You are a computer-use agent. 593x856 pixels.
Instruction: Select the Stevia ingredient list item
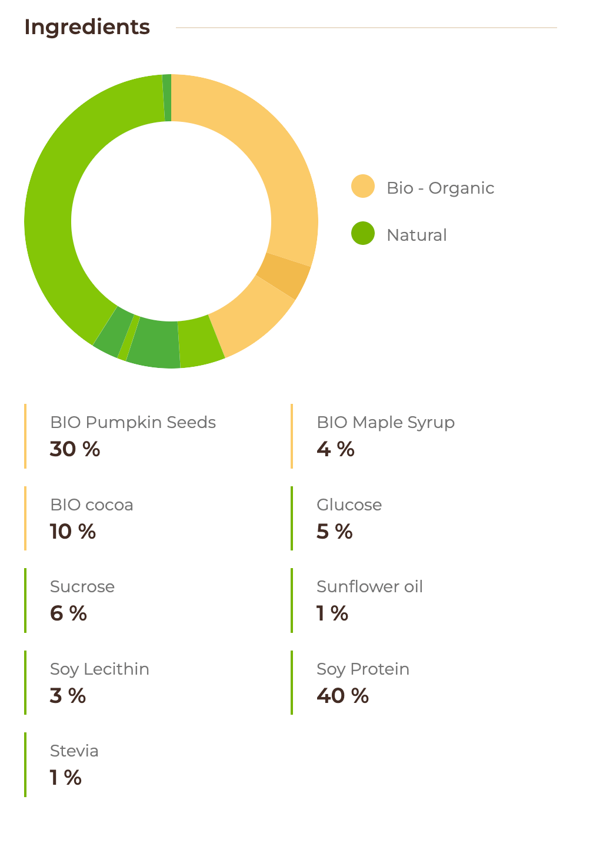[x=74, y=764]
